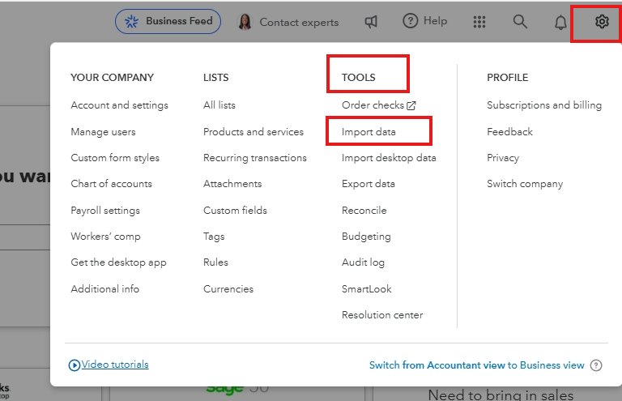This screenshot has height=401, width=622.
Task: Select Import data under Tools
Action: pos(369,131)
